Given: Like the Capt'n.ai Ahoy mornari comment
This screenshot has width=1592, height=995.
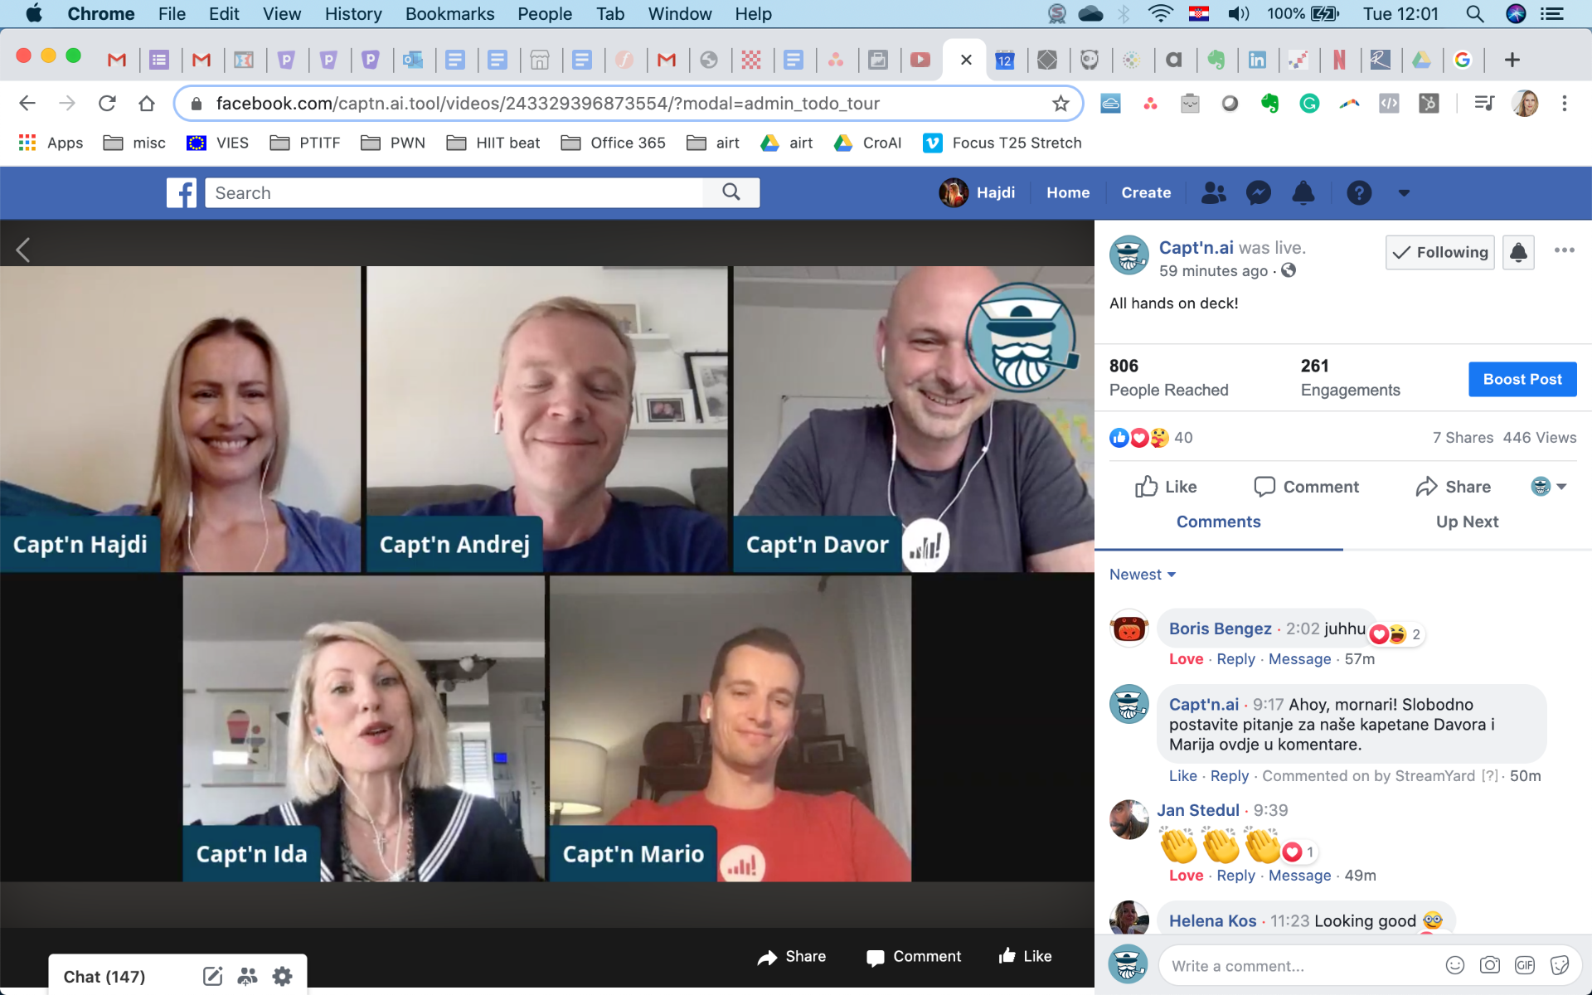Looking at the screenshot, I should coord(1182,776).
